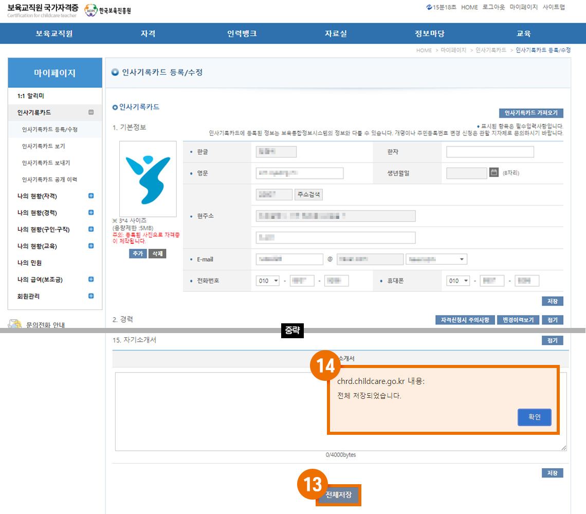
Task: Open the 자료실 main menu
Action: [336, 34]
